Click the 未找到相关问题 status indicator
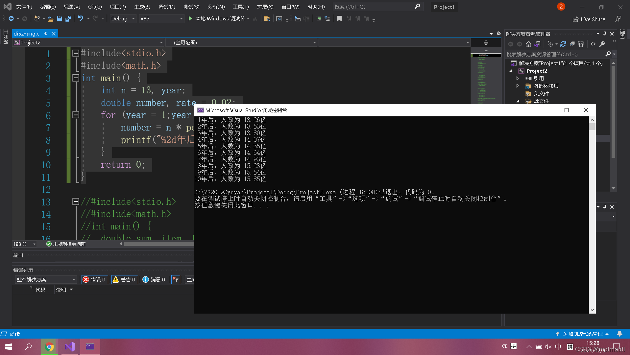 [x=66, y=244]
